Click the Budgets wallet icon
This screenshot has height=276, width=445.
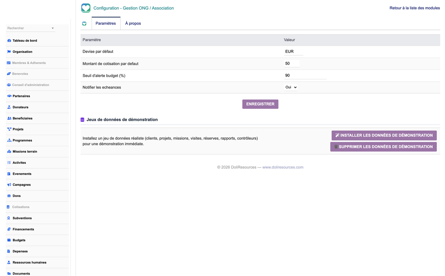(9, 240)
